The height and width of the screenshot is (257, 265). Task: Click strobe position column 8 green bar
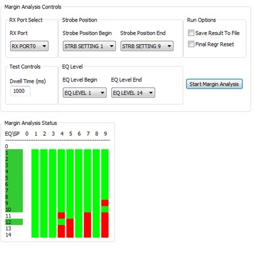(x=96, y=193)
